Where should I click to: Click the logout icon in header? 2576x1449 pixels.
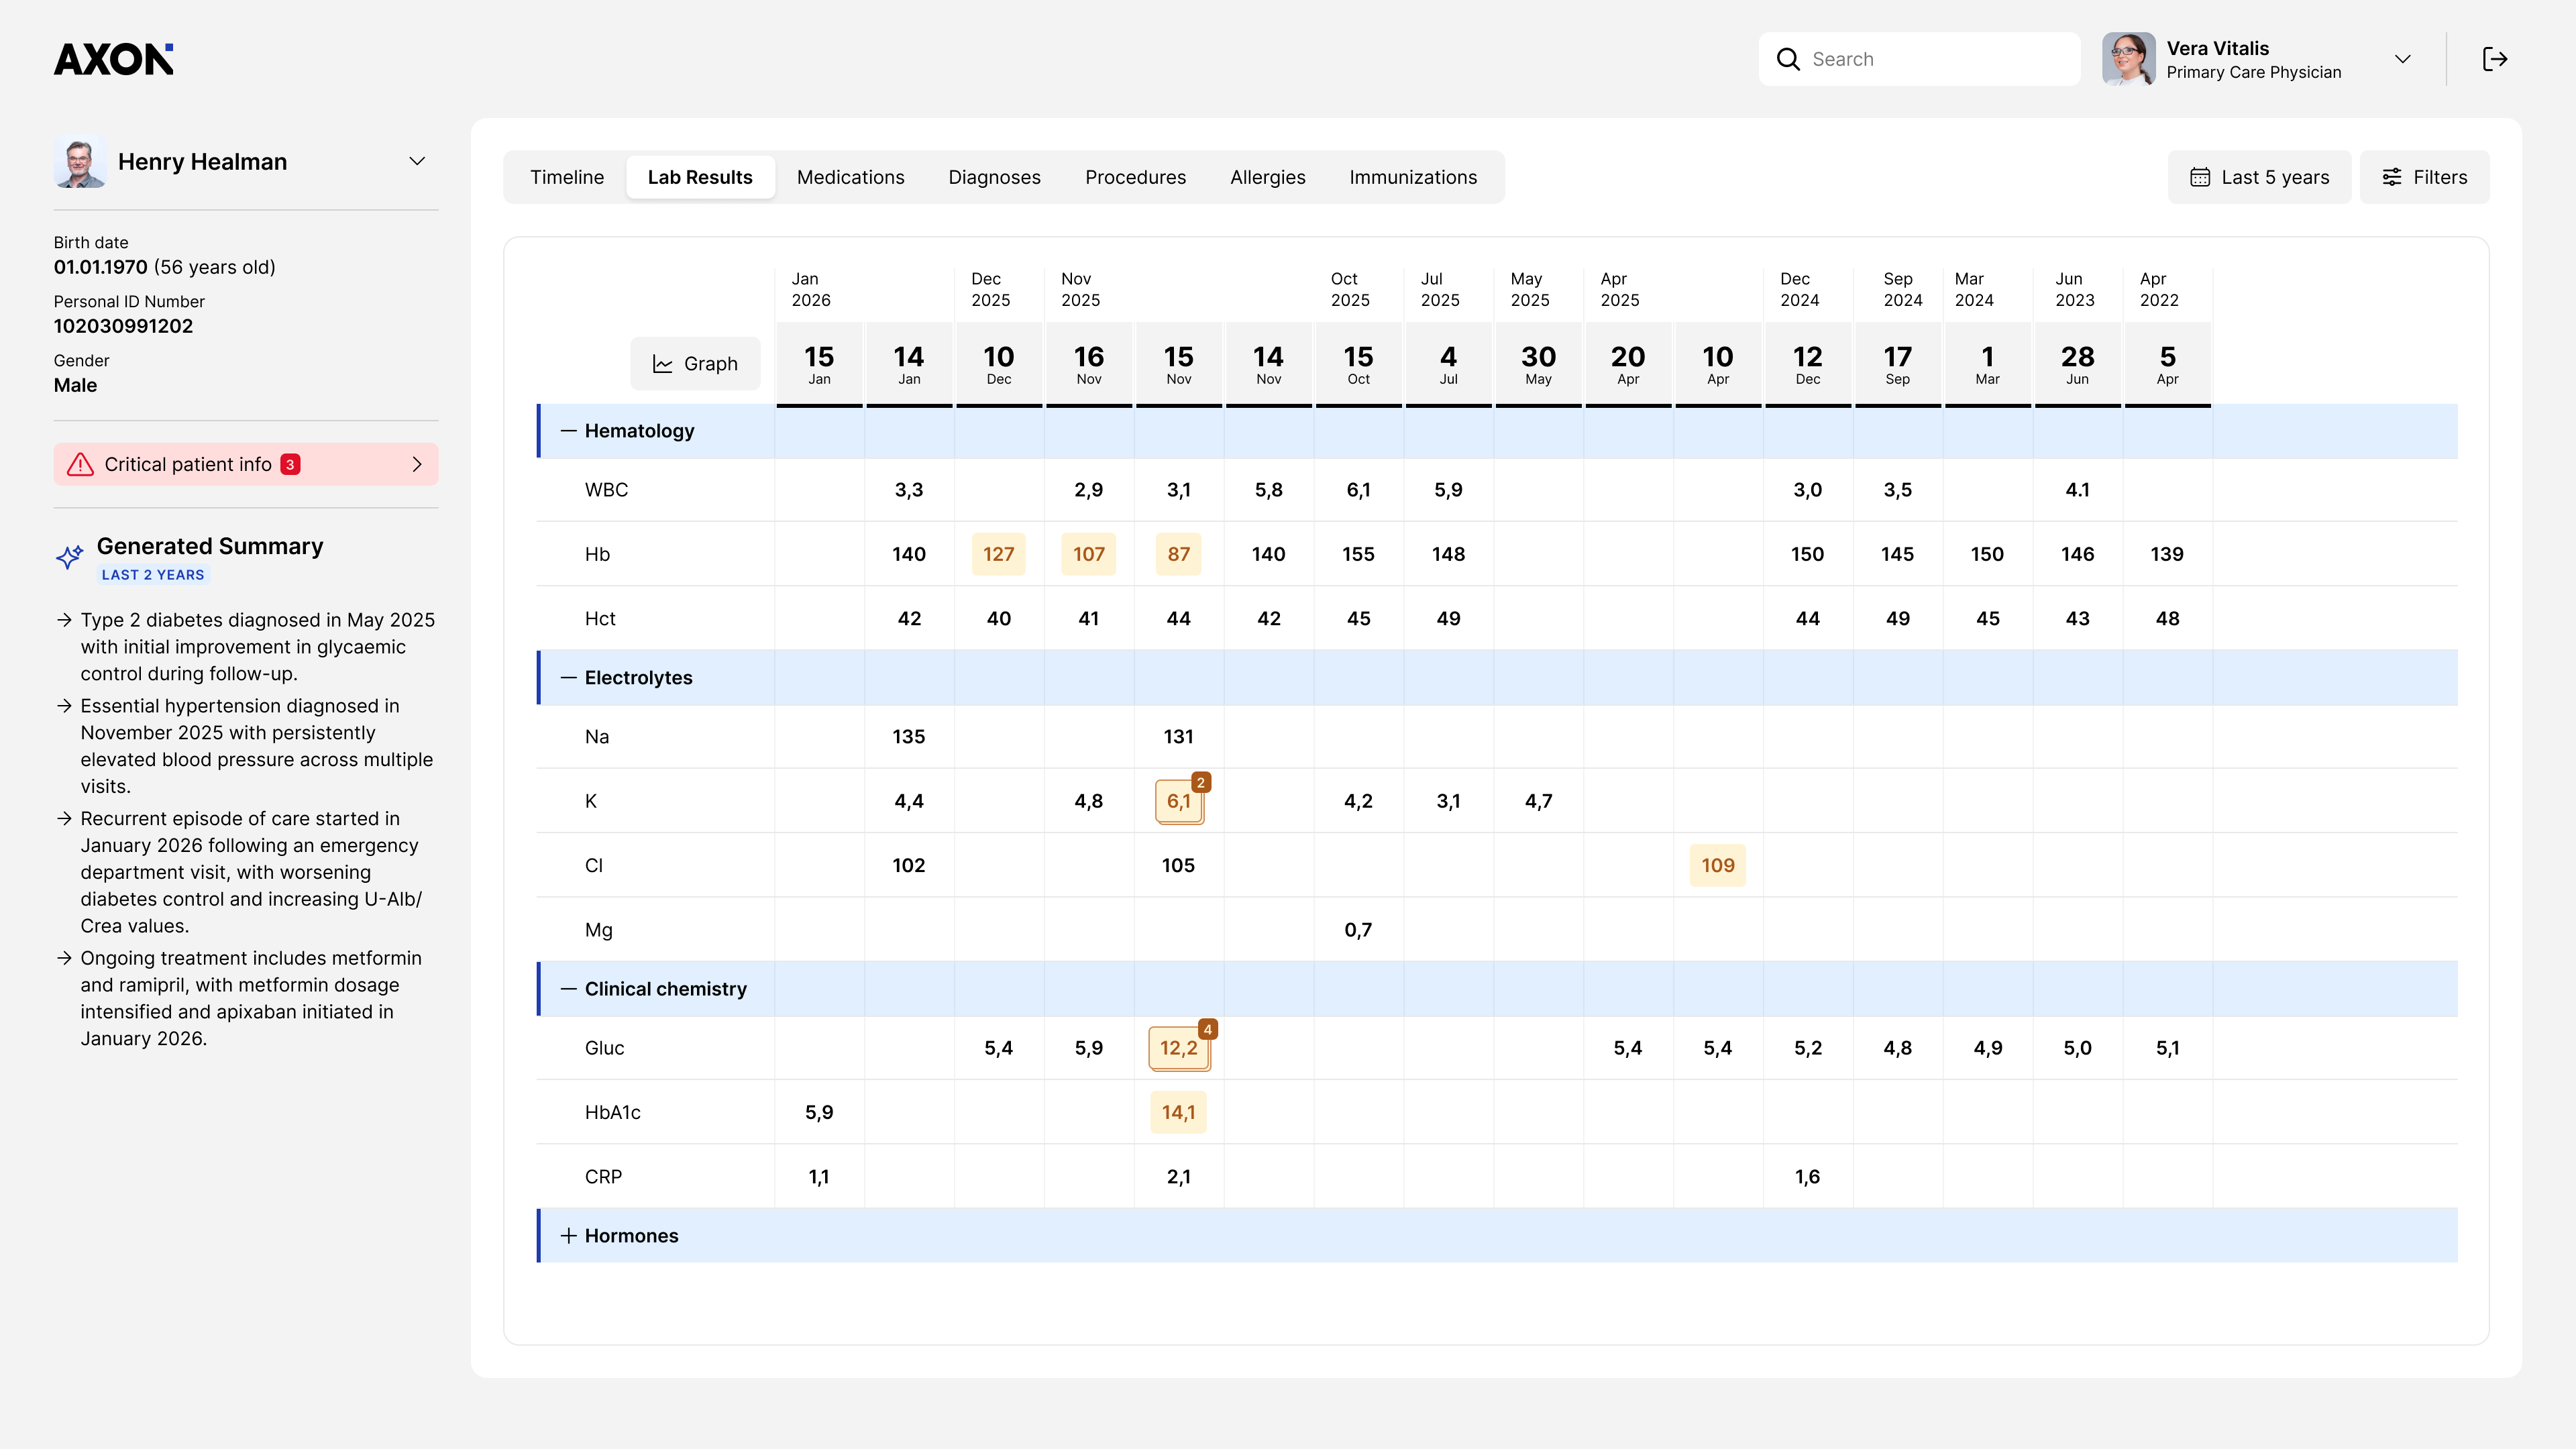point(2494,59)
